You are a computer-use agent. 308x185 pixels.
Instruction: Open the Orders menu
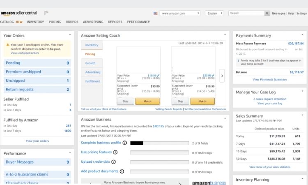(72, 22)
